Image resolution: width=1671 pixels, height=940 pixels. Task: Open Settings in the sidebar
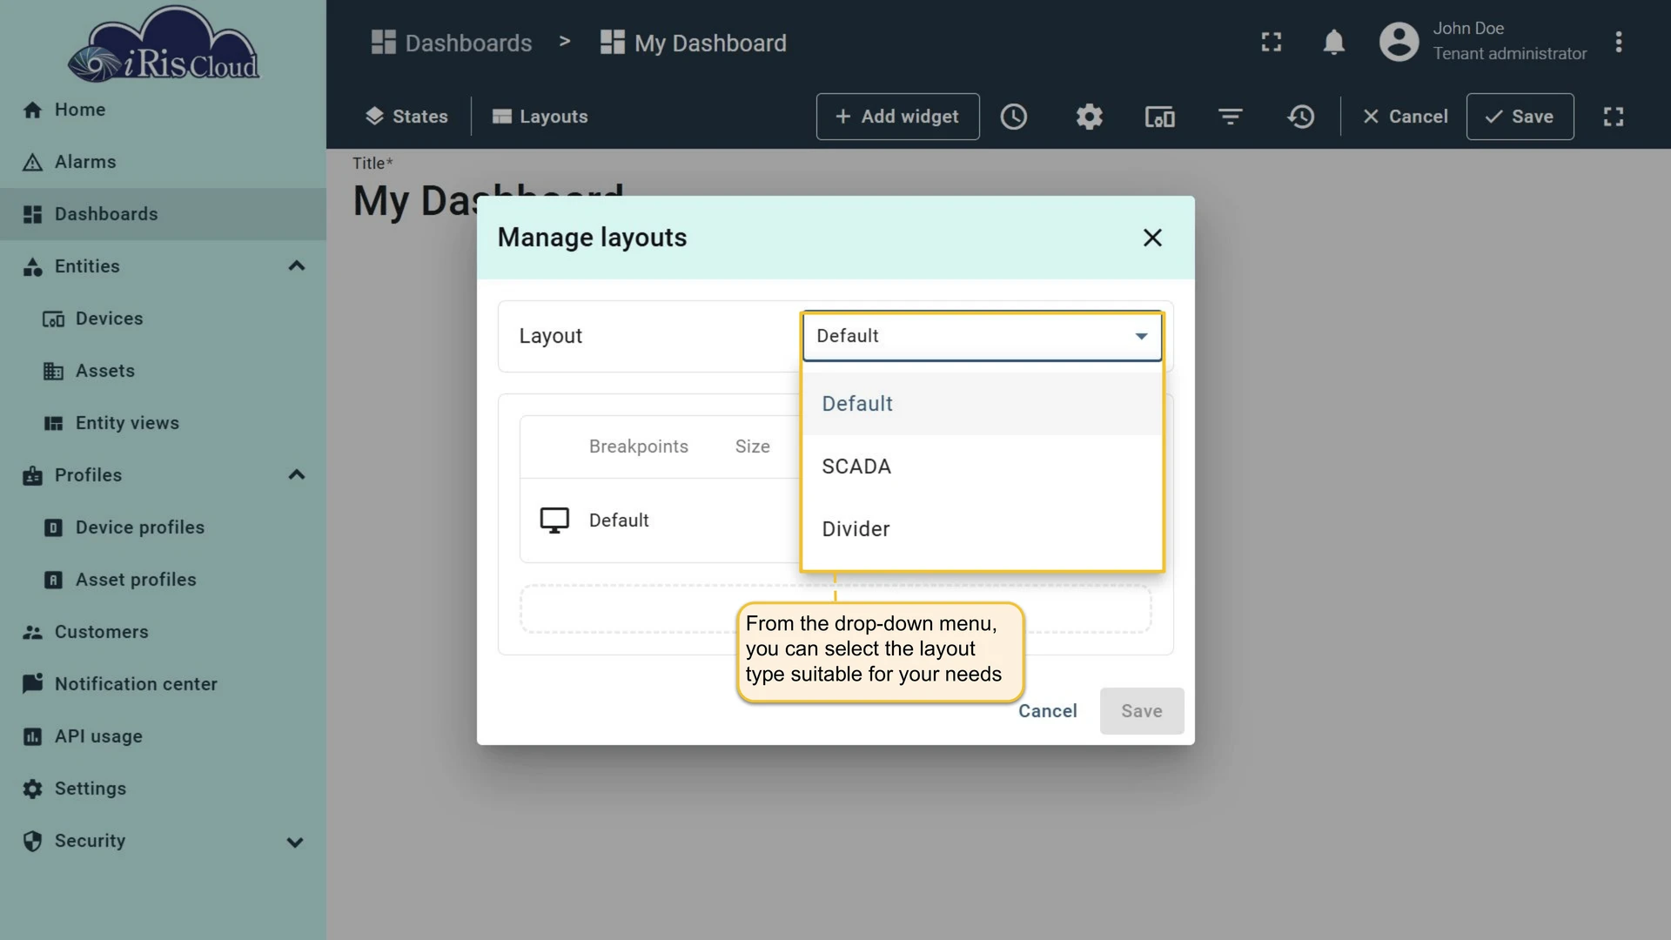[163, 789]
